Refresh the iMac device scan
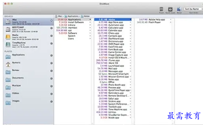The height and width of the screenshot is (125, 203). [x=51, y=21]
